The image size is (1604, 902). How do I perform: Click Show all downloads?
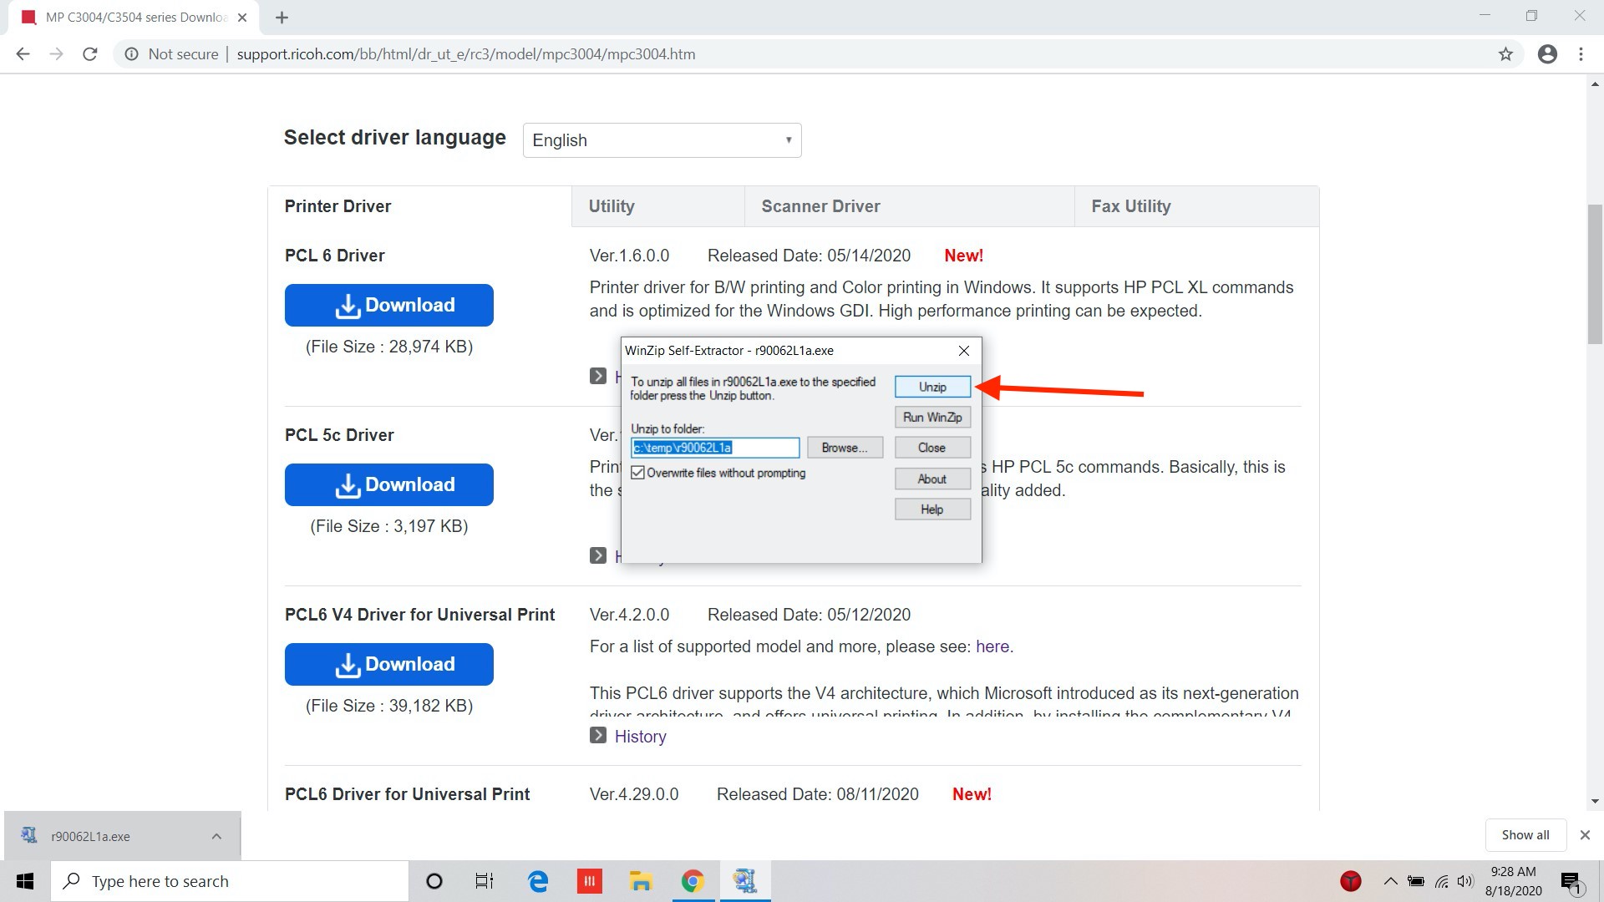click(x=1525, y=835)
